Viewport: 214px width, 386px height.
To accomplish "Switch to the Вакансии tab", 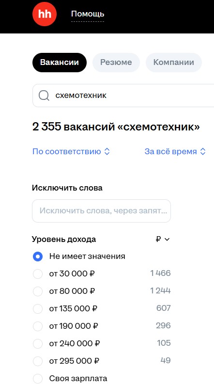I will point(60,62).
